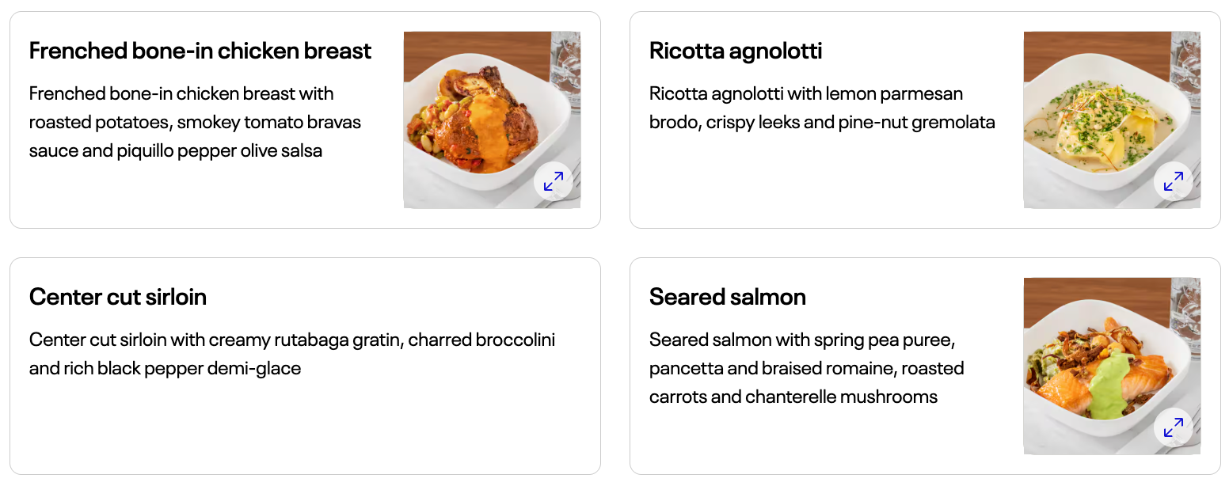Screen dimensions: 1229x486
Task: Click the salmon description with spring pea puree
Action: pos(806,368)
